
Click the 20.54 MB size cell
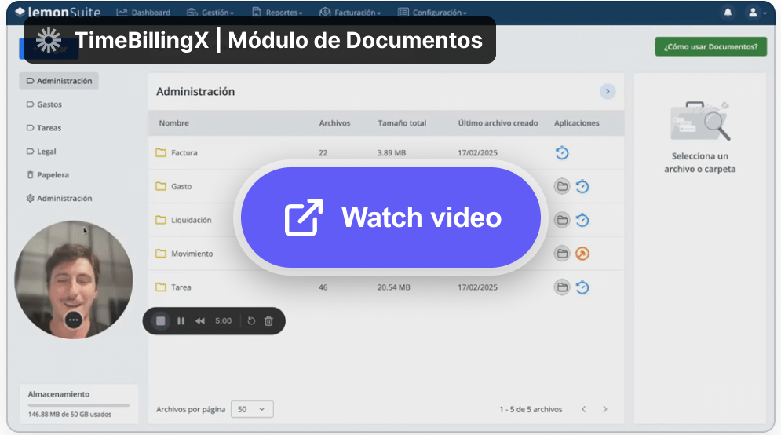pyautogui.click(x=393, y=287)
